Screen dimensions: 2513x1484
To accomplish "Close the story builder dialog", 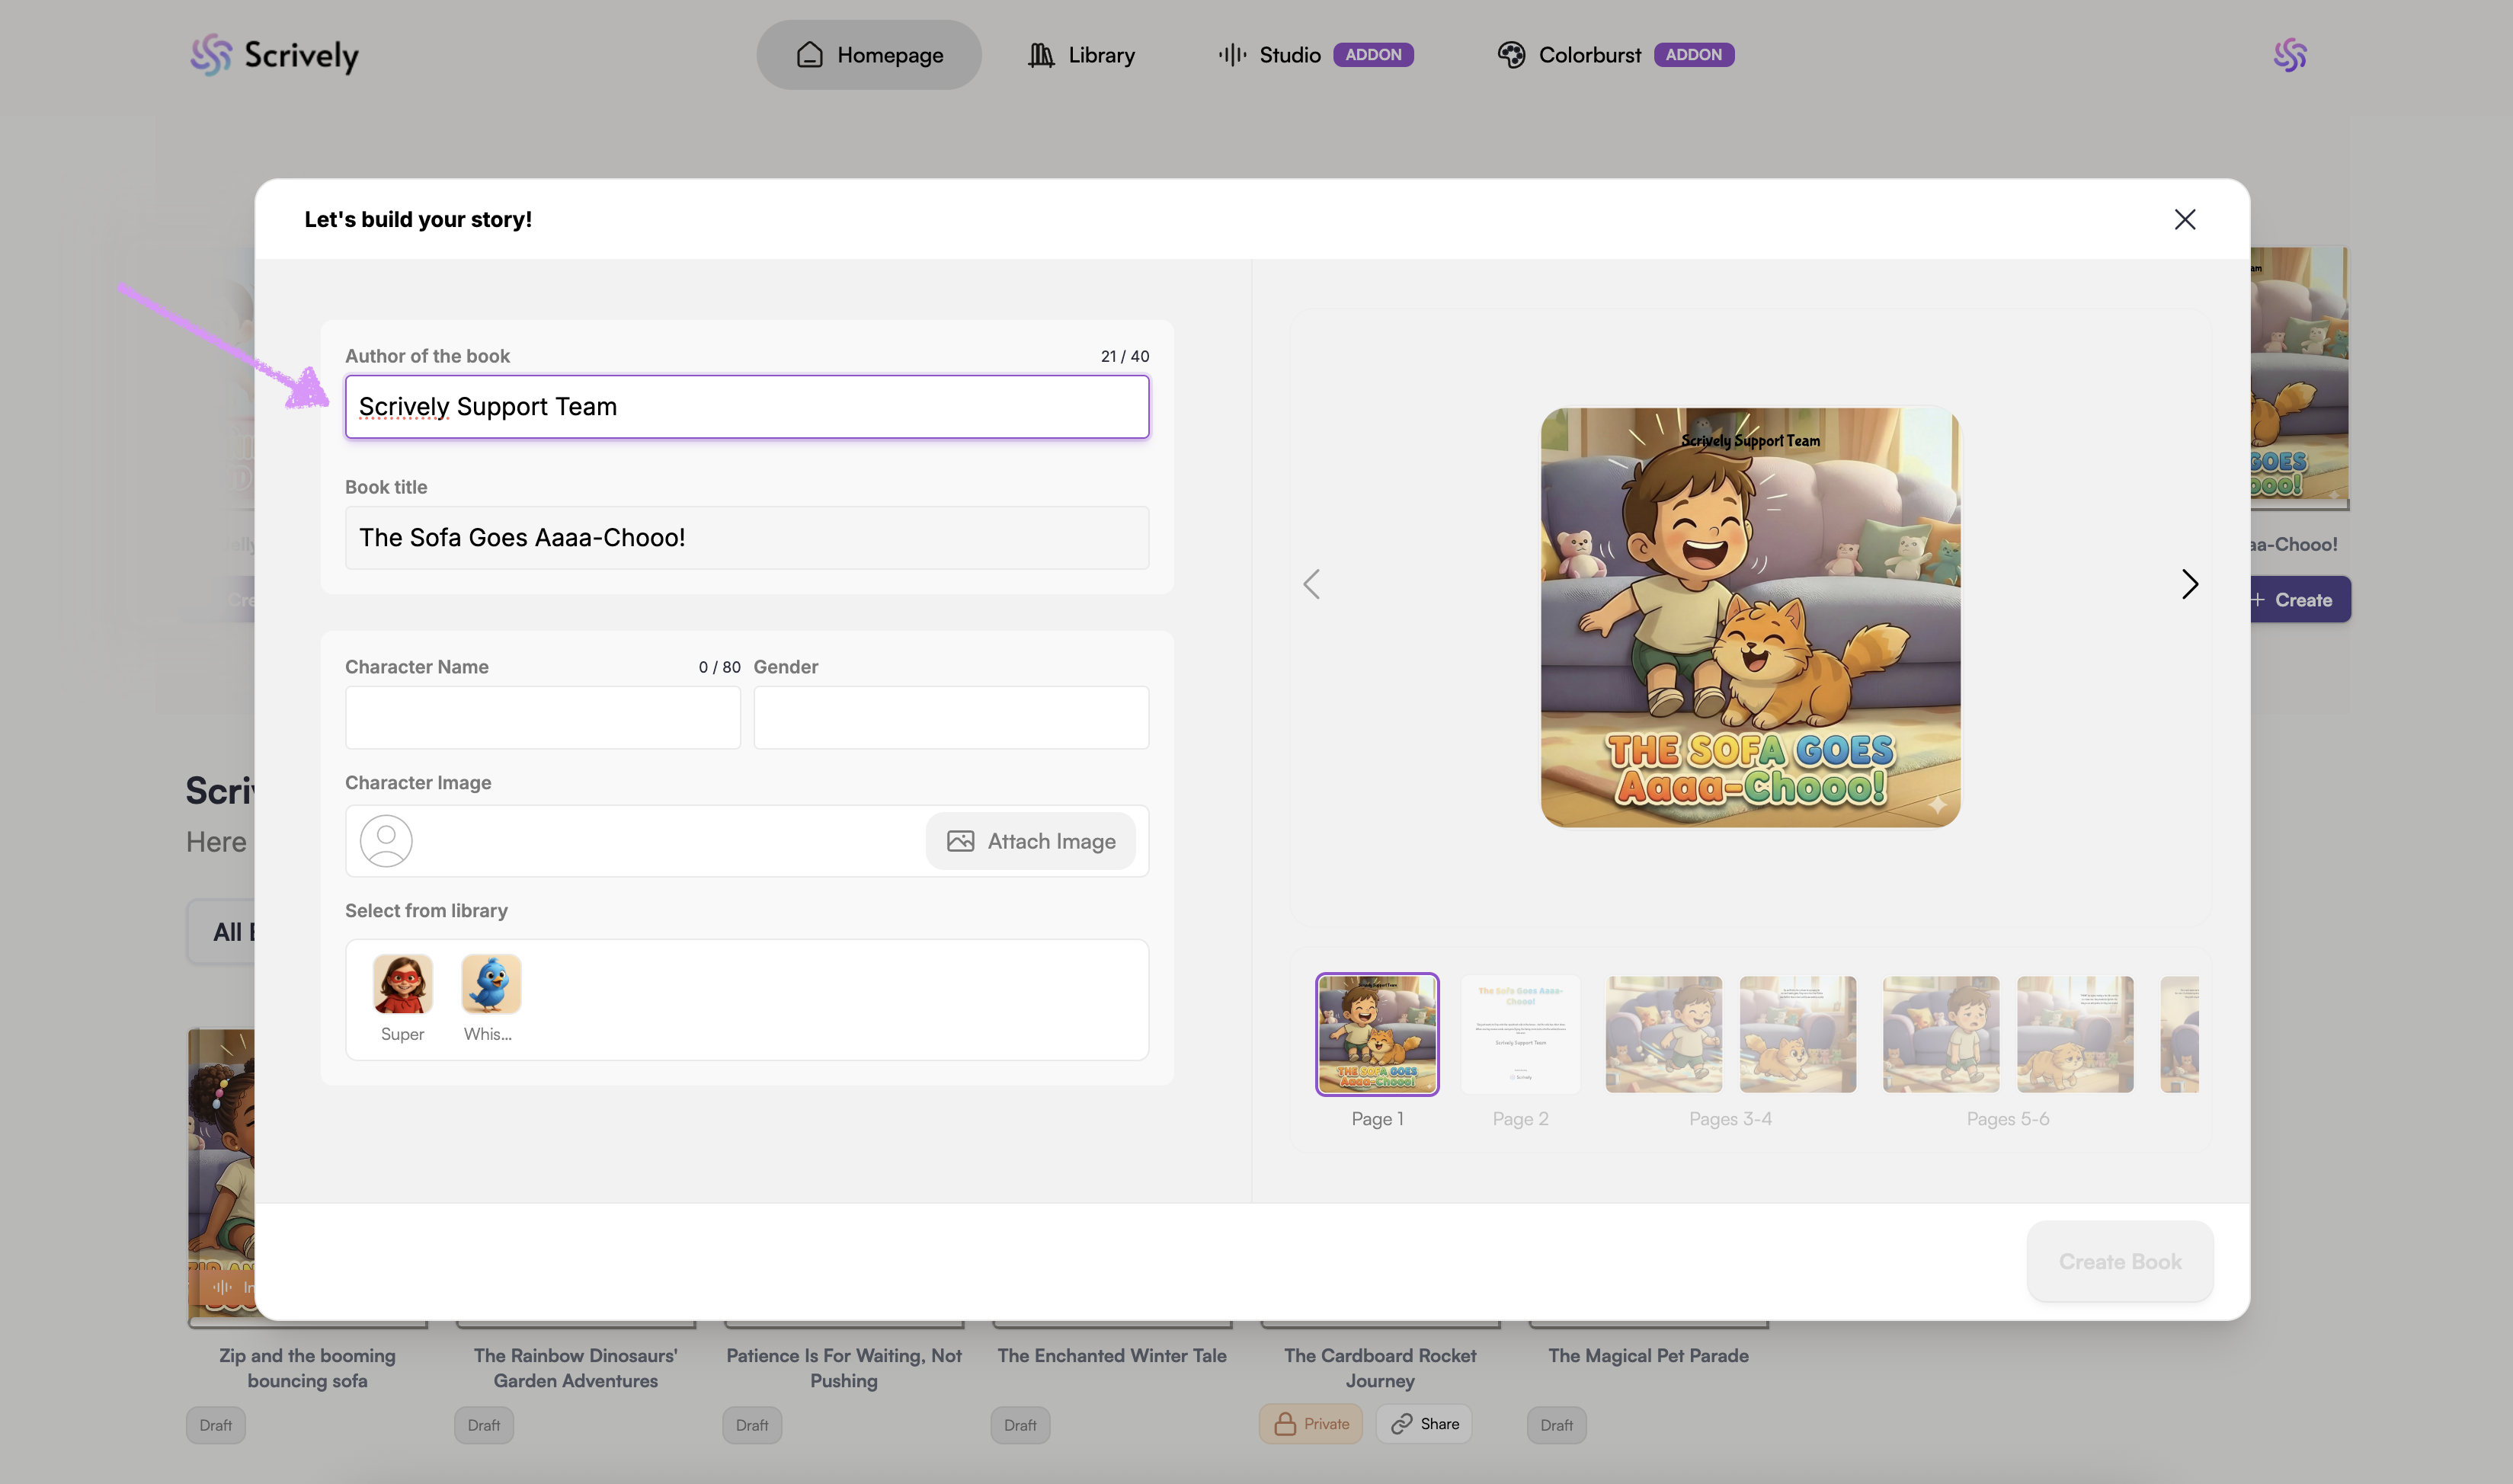I will pyautogui.click(x=2184, y=219).
